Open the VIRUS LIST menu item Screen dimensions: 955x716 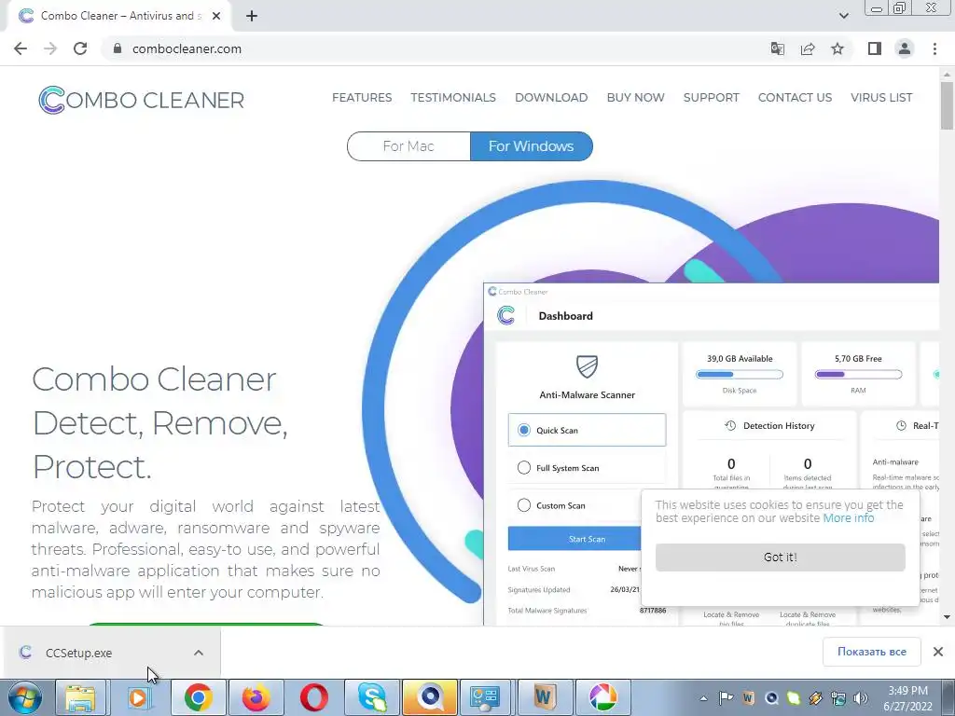(x=881, y=97)
